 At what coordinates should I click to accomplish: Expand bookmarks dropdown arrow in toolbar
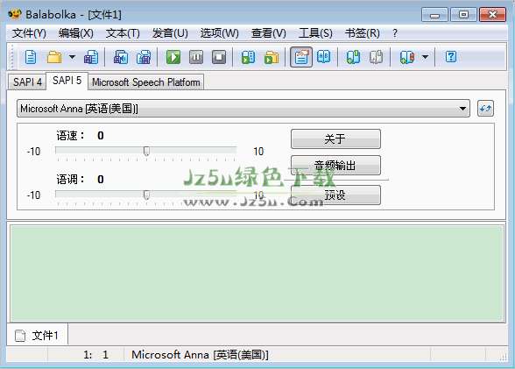click(426, 57)
